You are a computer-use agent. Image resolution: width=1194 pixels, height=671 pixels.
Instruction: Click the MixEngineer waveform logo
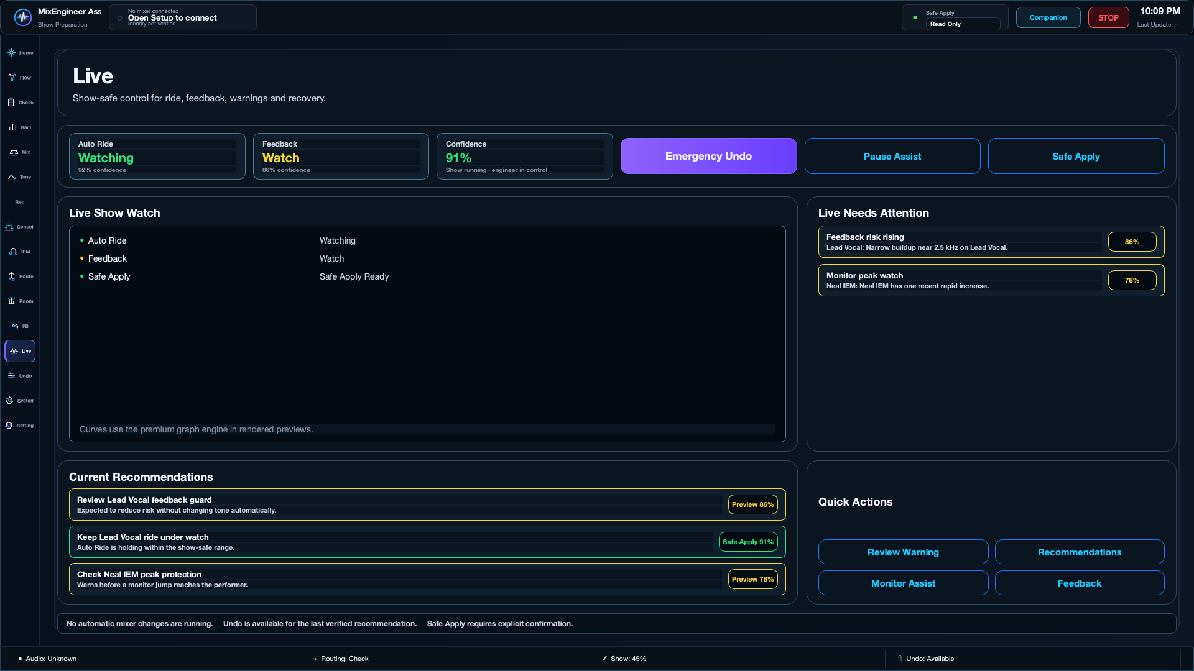pos(23,17)
